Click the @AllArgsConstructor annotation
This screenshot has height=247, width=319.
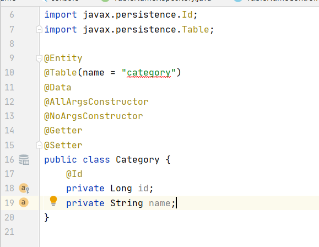pos(96,101)
